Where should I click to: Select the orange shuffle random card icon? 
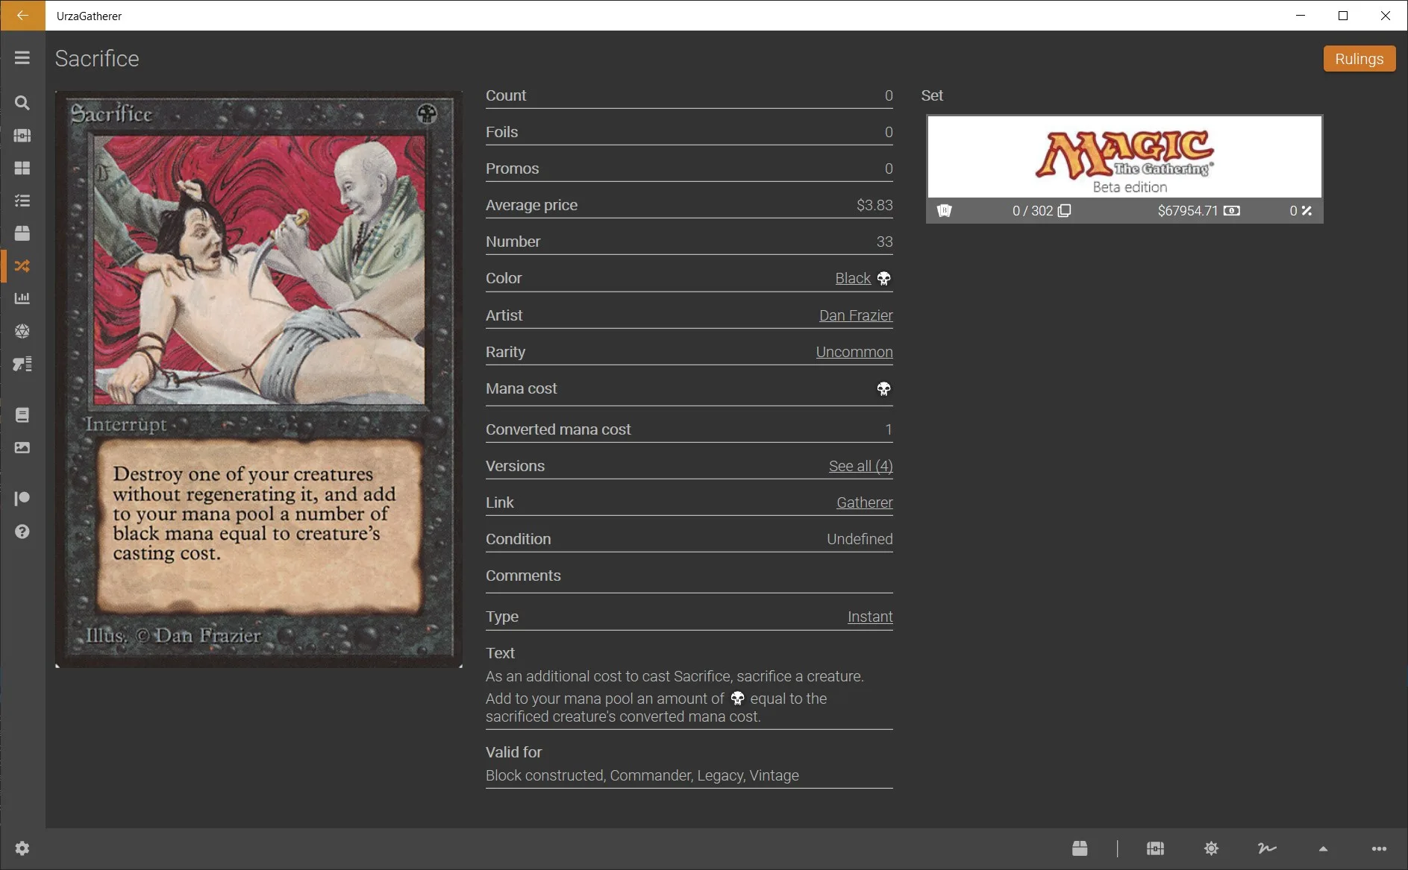pos(22,266)
